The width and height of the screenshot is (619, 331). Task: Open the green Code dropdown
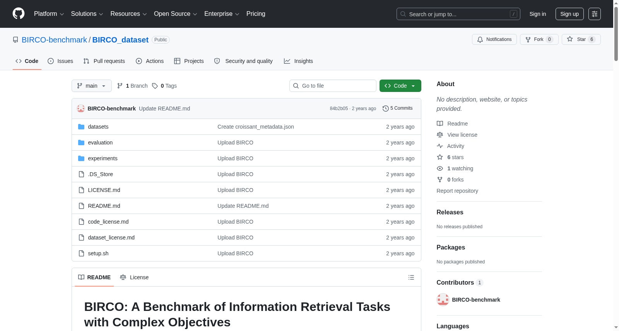click(400, 86)
